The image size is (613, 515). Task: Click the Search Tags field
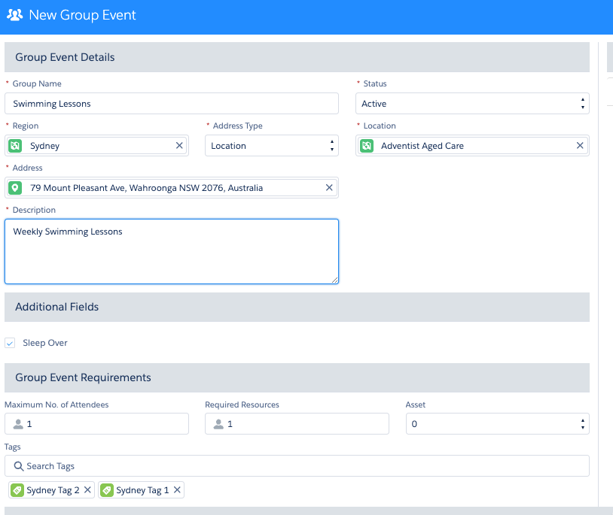click(297, 466)
